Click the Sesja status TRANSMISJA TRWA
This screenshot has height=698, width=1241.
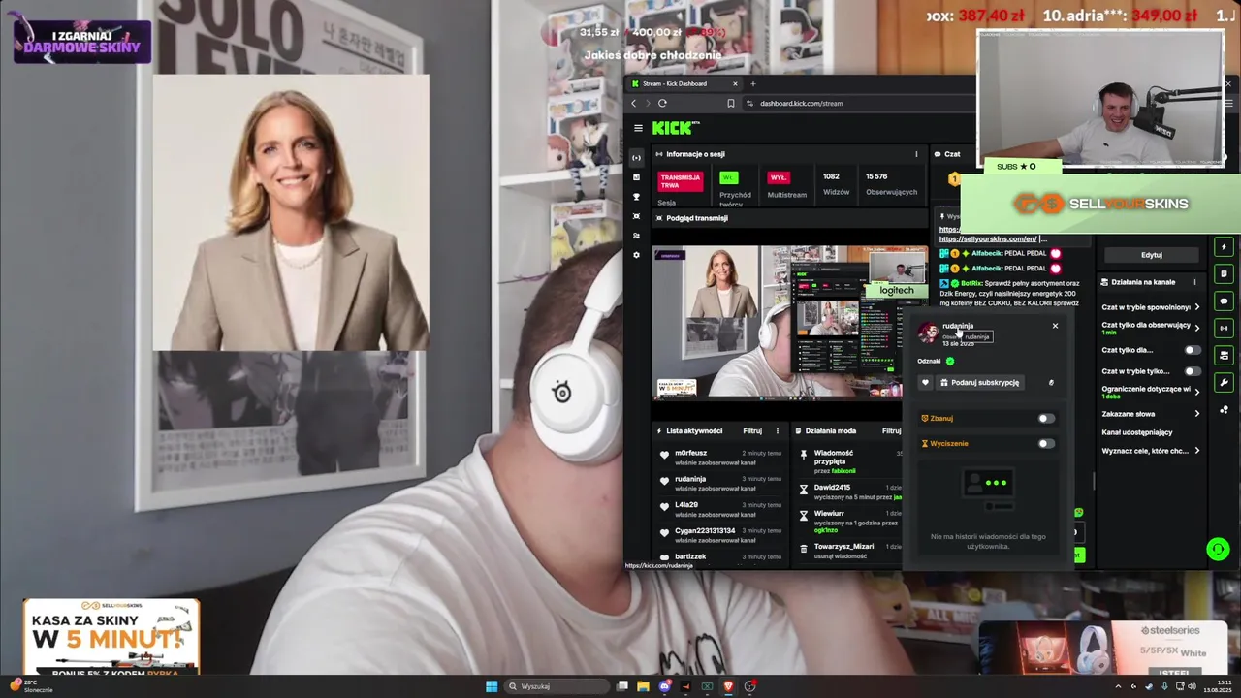(x=680, y=181)
